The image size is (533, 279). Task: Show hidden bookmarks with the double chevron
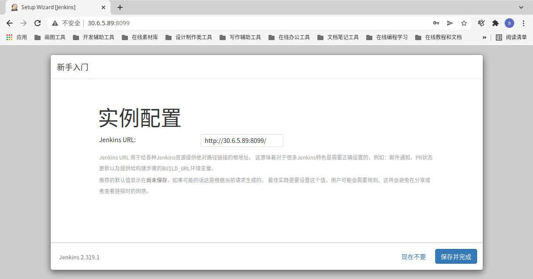[x=484, y=37]
